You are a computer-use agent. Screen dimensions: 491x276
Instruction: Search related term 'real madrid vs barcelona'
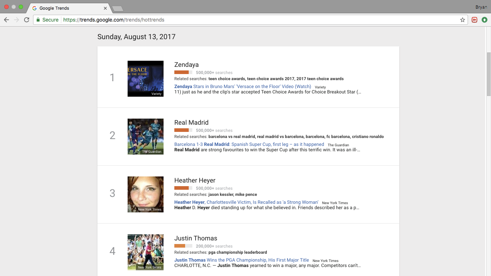point(280,137)
